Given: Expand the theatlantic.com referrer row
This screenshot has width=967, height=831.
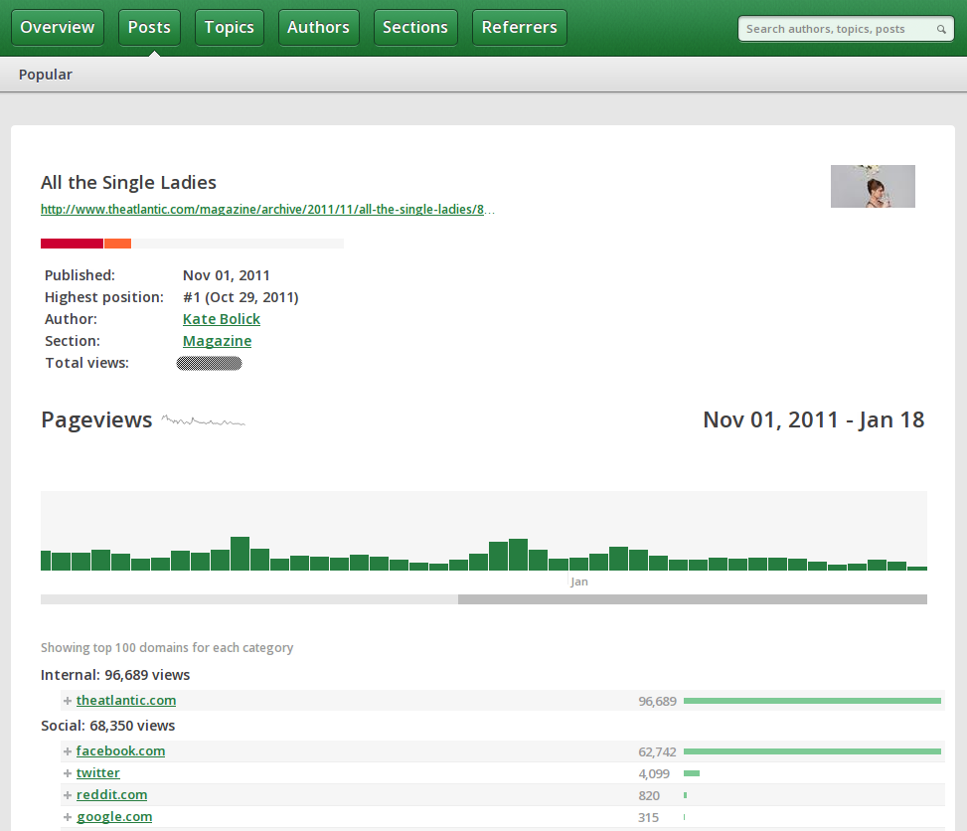Looking at the screenshot, I should [68, 701].
